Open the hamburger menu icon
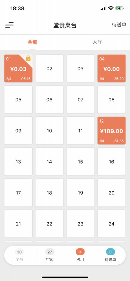This screenshot has width=130, height=281. coord(9,25)
